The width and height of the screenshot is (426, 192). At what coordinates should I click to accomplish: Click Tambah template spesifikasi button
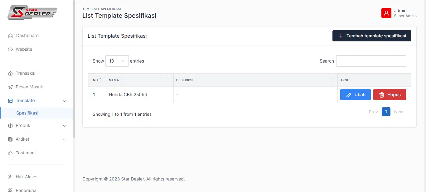[372, 36]
